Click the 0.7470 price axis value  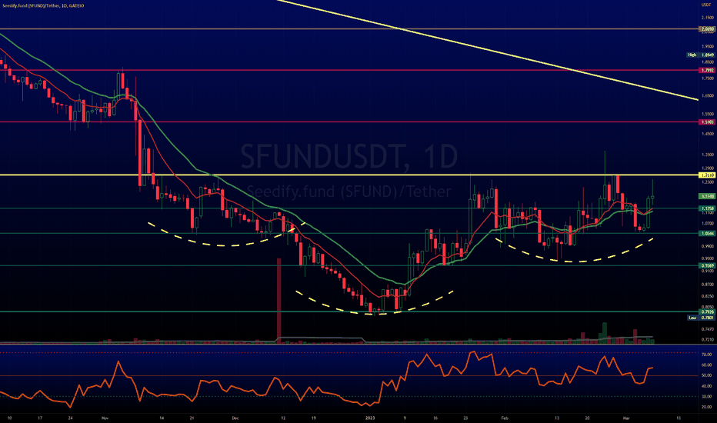click(x=707, y=329)
